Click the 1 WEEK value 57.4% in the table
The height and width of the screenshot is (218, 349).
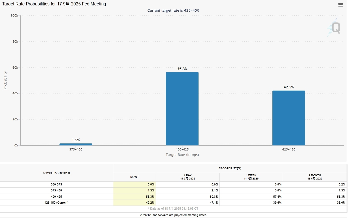277,197
